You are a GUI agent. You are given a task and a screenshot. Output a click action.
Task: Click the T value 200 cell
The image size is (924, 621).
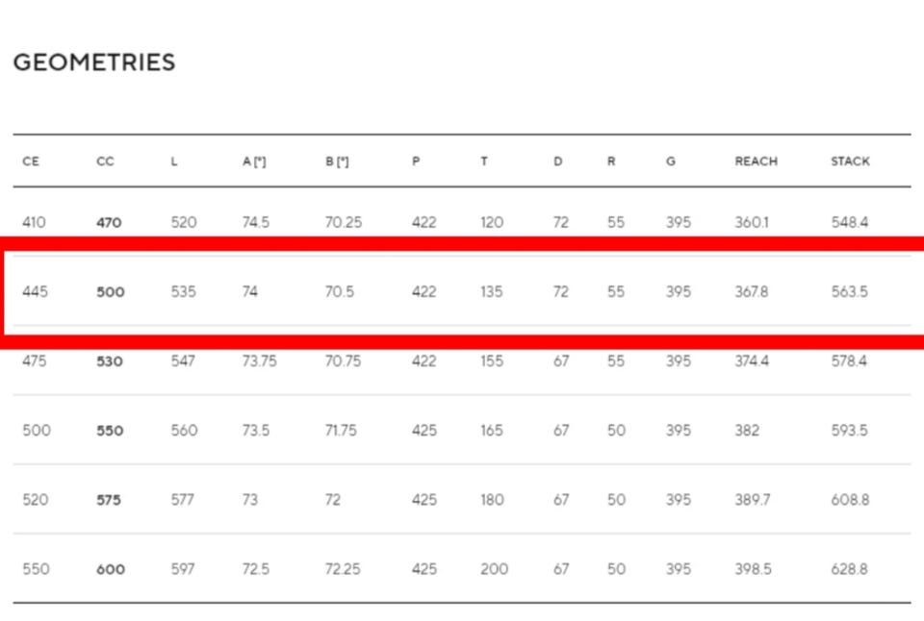494,570
